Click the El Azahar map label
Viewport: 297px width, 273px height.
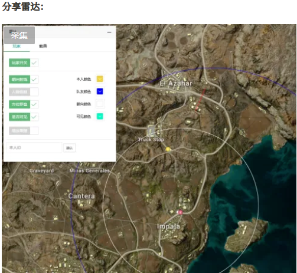click(176, 83)
